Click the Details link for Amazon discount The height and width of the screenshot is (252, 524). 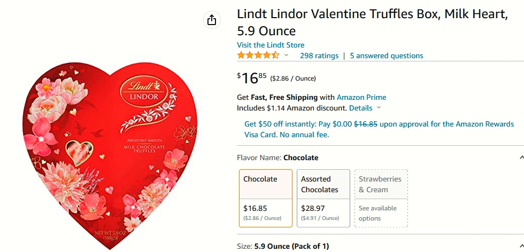(360, 108)
